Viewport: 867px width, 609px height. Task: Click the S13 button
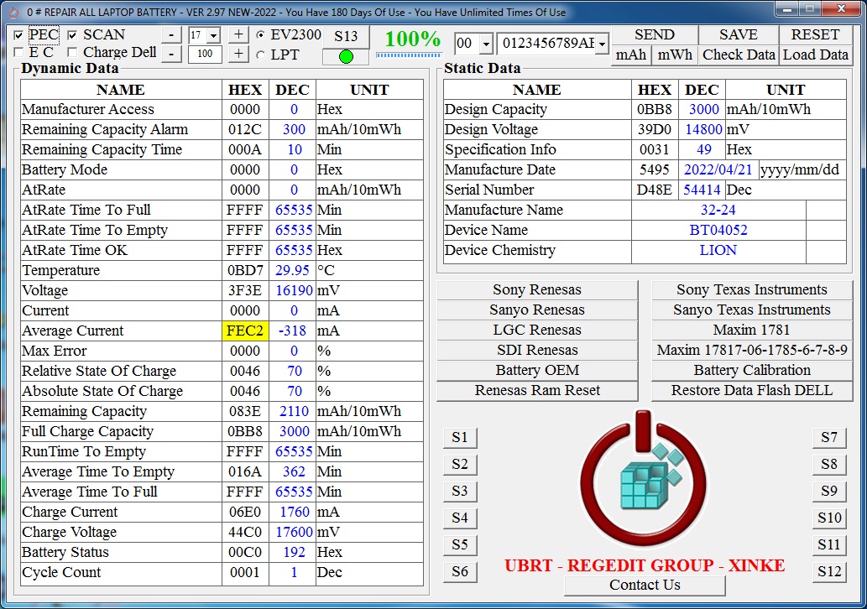346,36
